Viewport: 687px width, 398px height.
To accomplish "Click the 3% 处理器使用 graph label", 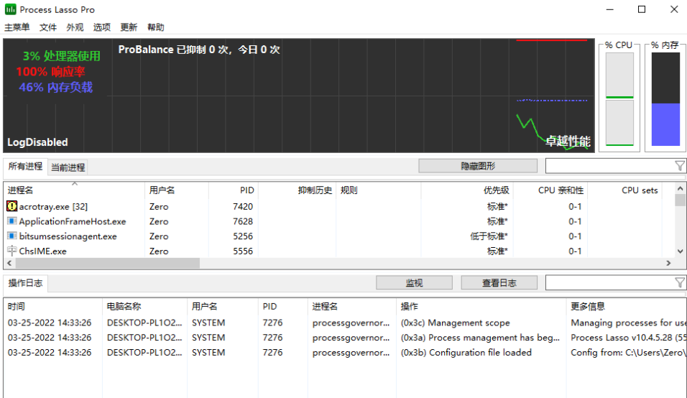I will coord(61,56).
